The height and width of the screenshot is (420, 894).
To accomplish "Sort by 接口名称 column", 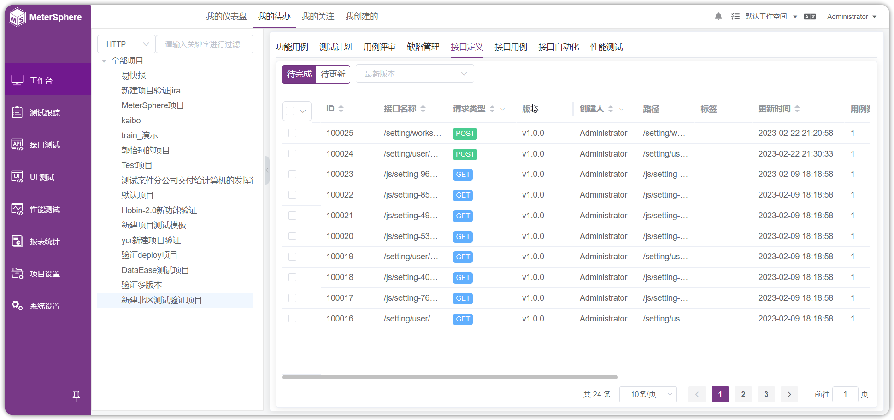I will tap(423, 109).
